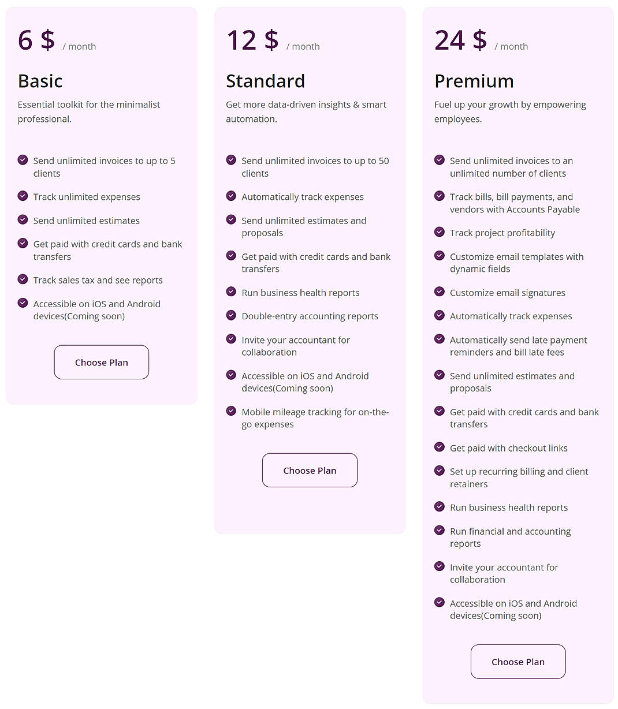Click the 'Basic' plan heading
The image size is (618, 709).
40,81
